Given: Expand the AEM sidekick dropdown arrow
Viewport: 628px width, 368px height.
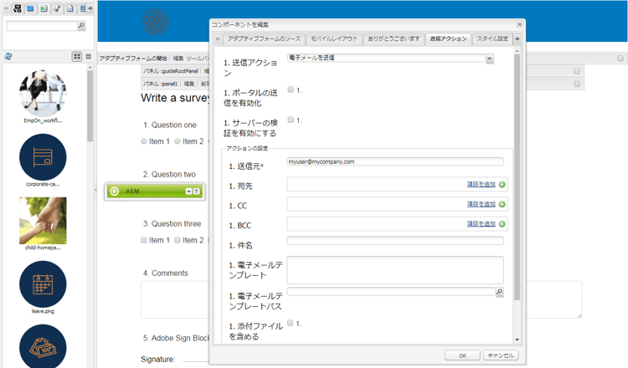Looking at the screenshot, I should tap(188, 192).
